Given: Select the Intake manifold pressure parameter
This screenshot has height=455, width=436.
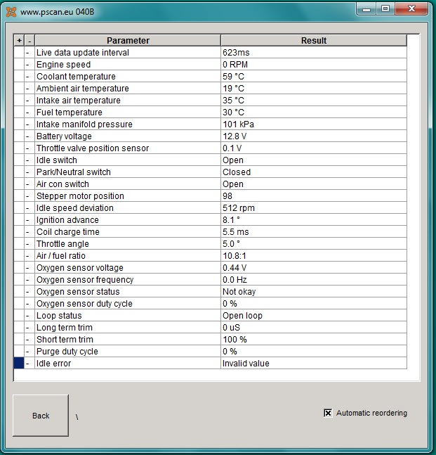Looking at the screenshot, I should click(128, 124).
